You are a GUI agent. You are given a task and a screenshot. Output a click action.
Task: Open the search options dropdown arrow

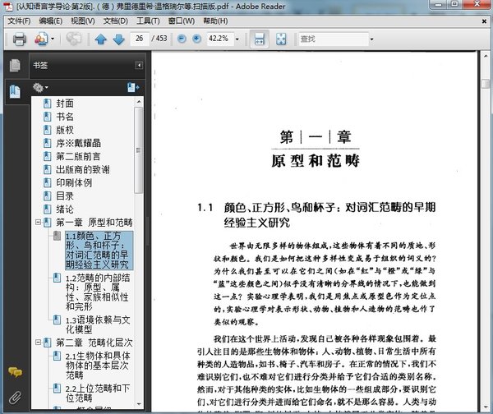[x=372, y=39]
